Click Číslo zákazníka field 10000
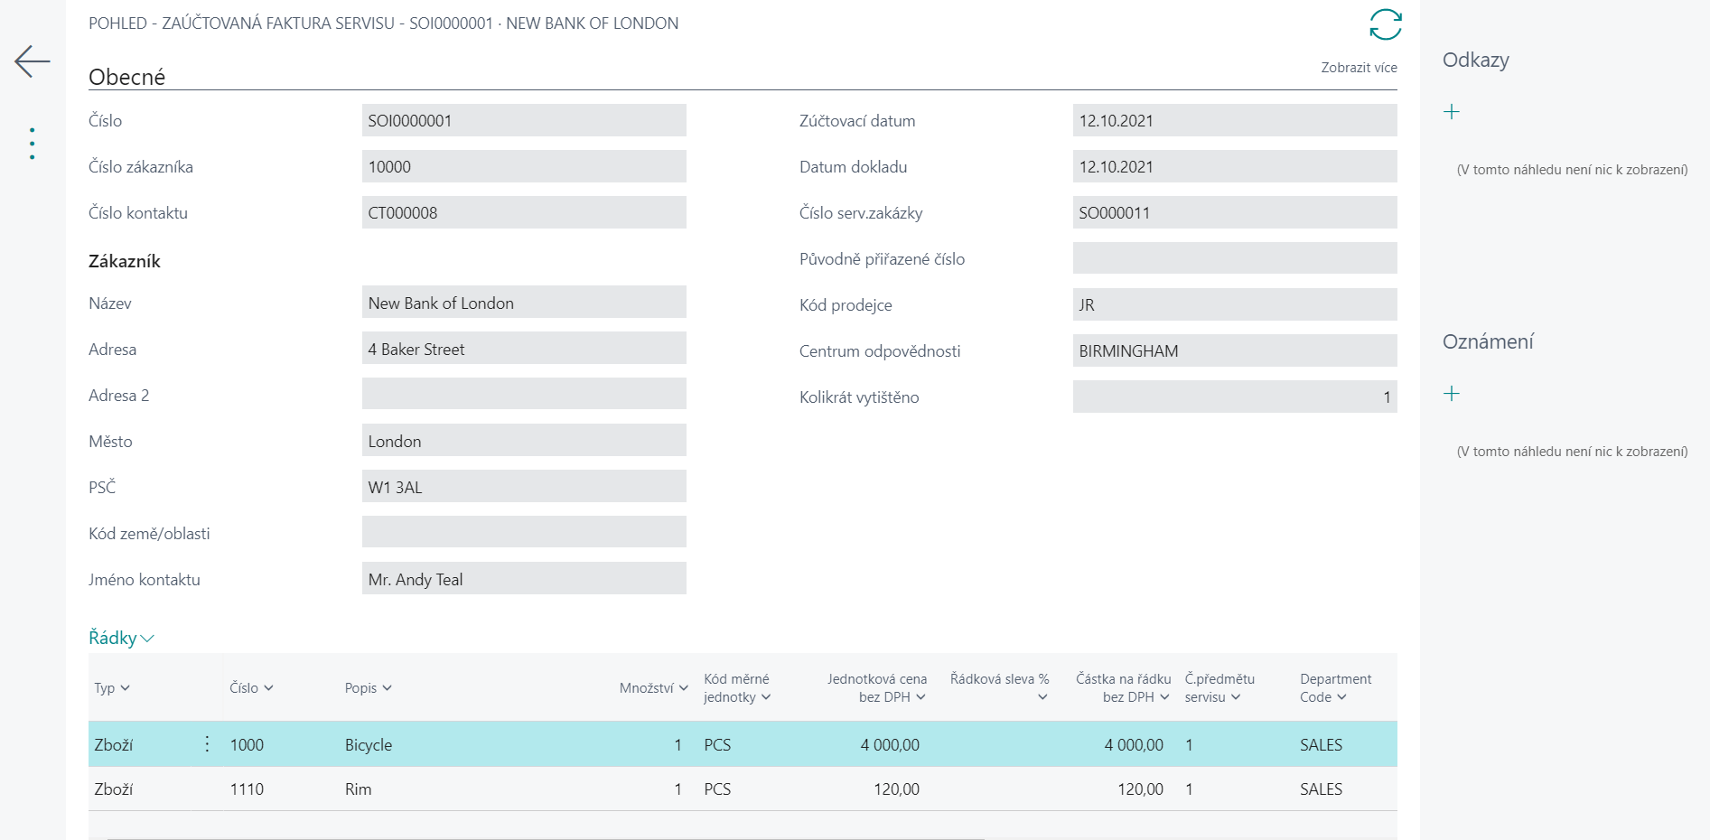 tap(524, 166)
